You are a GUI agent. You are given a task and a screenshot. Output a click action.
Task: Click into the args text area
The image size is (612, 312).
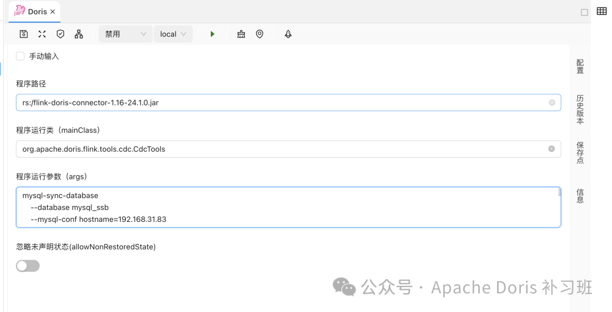click(283, 207)
